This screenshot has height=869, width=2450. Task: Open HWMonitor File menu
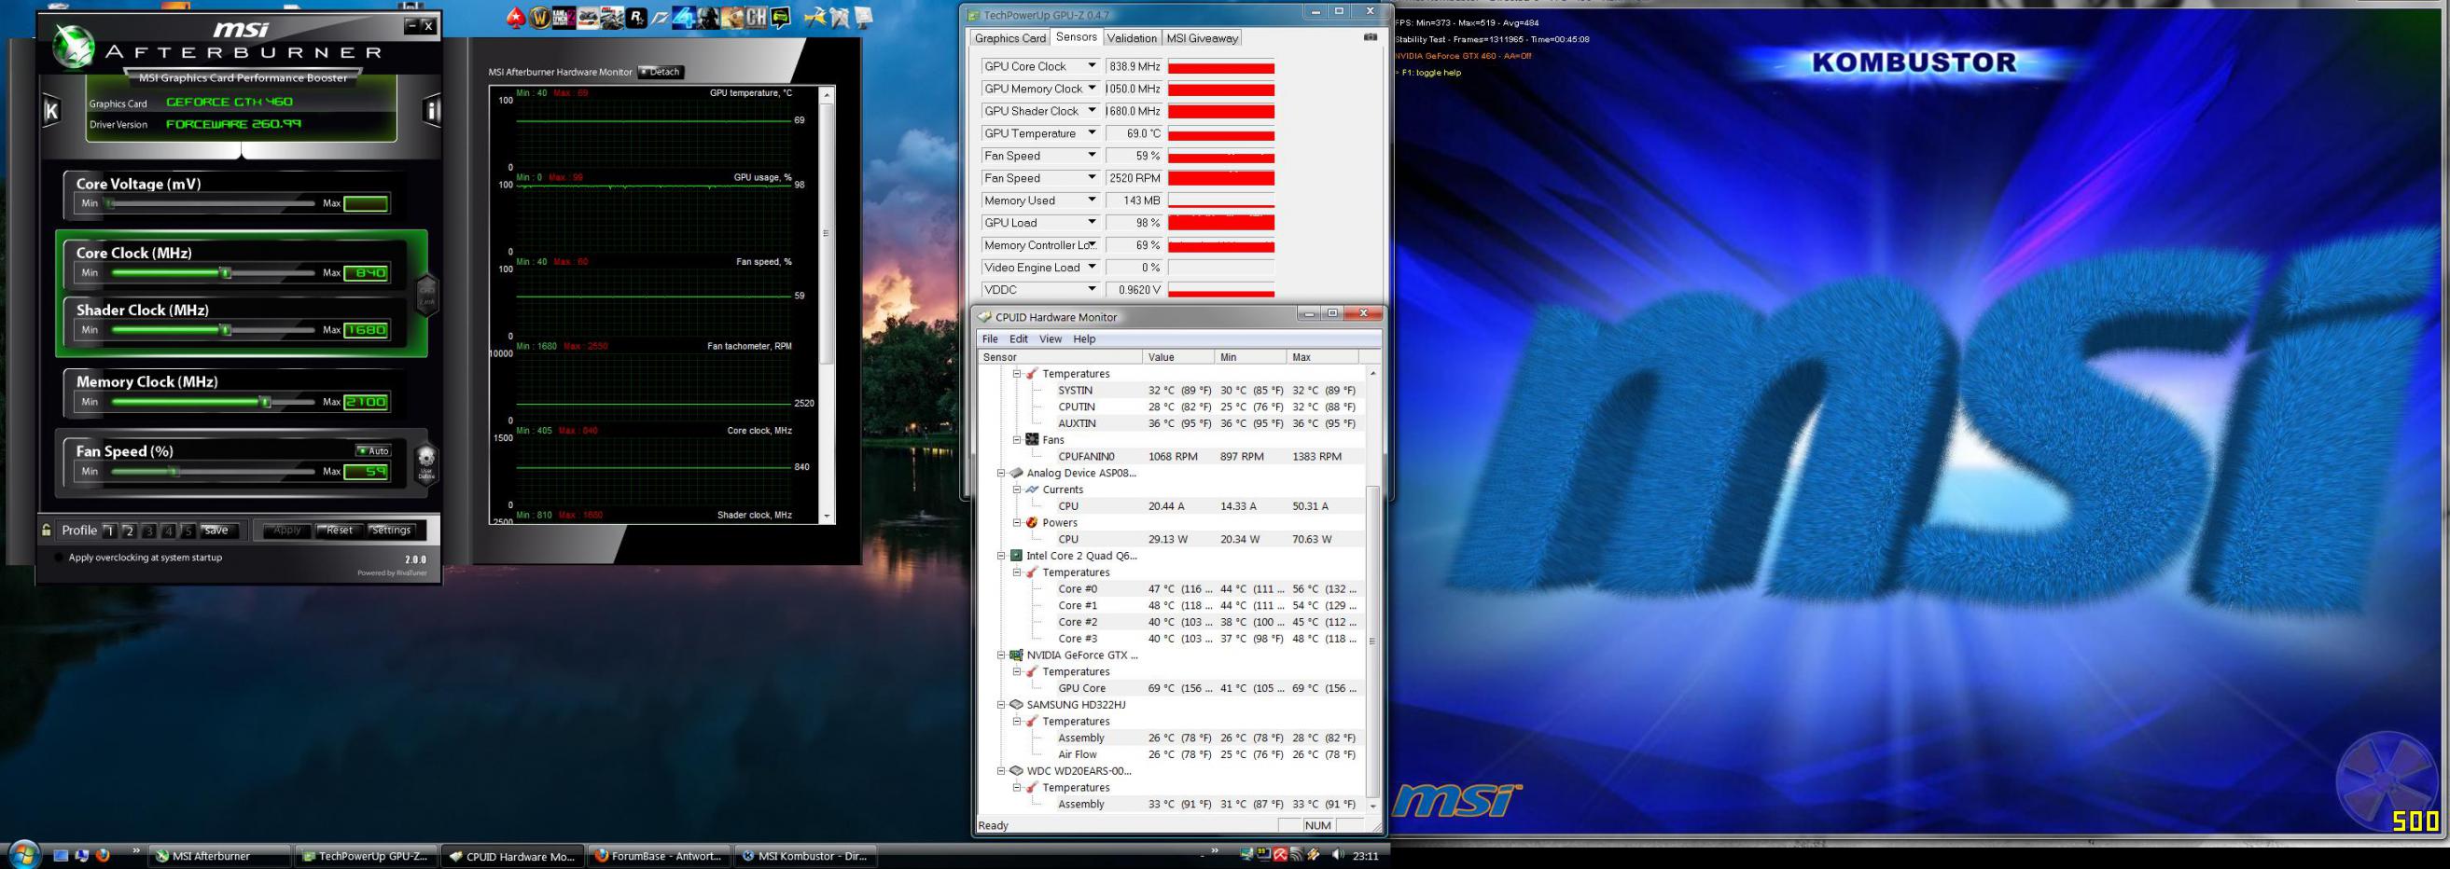tap(990, 338)
